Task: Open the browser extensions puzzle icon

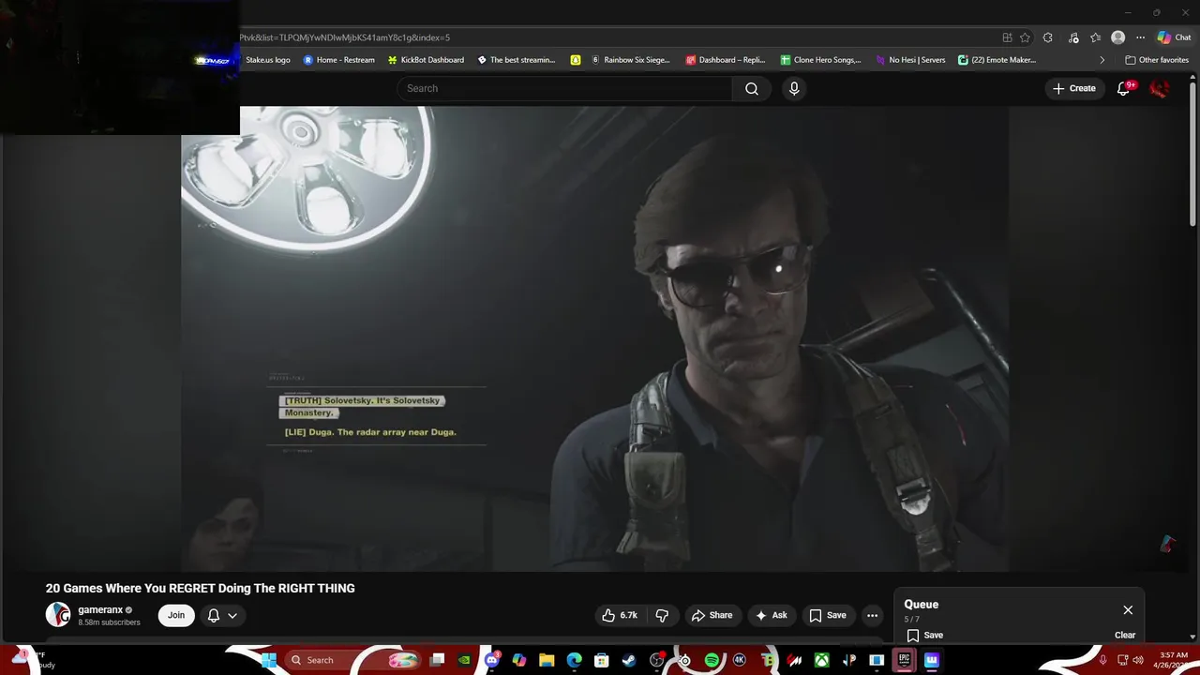Action: coord(1047,37)
